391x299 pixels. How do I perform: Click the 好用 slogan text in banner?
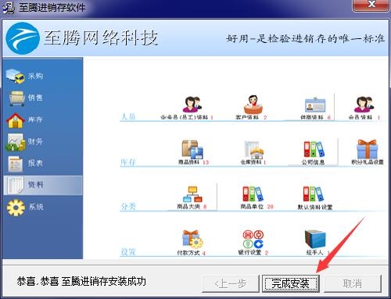[306, 39]
